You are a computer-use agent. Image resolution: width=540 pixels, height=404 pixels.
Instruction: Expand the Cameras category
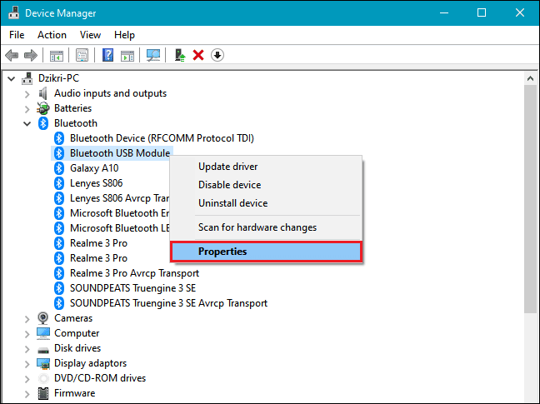pos(27,319)
